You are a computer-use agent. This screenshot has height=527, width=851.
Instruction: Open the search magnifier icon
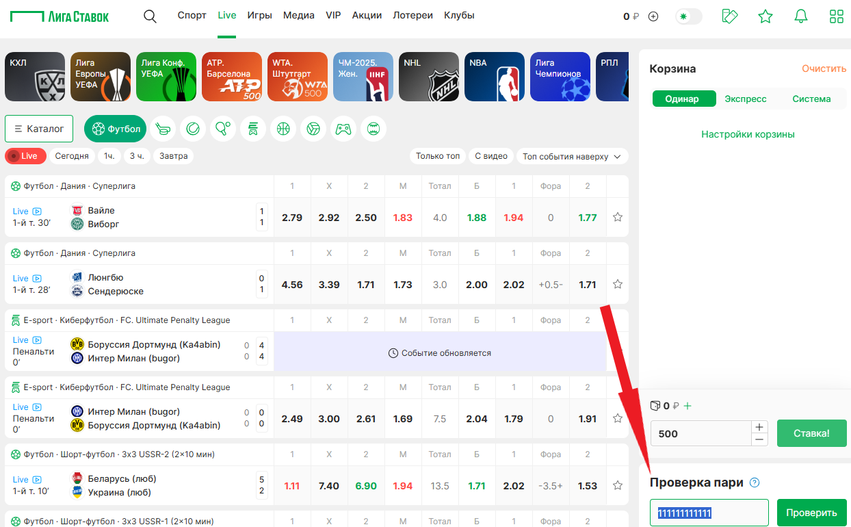pos(150,16)
